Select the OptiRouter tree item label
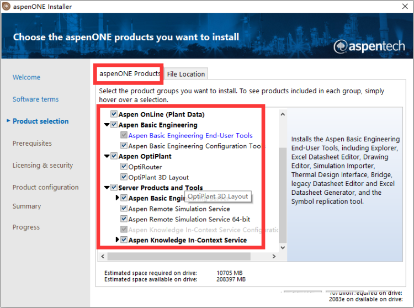The image size is (414, 308). click(145, 167)
